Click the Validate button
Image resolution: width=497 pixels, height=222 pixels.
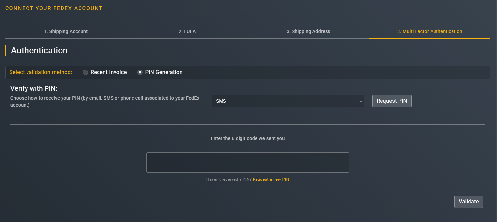point(469,202)
